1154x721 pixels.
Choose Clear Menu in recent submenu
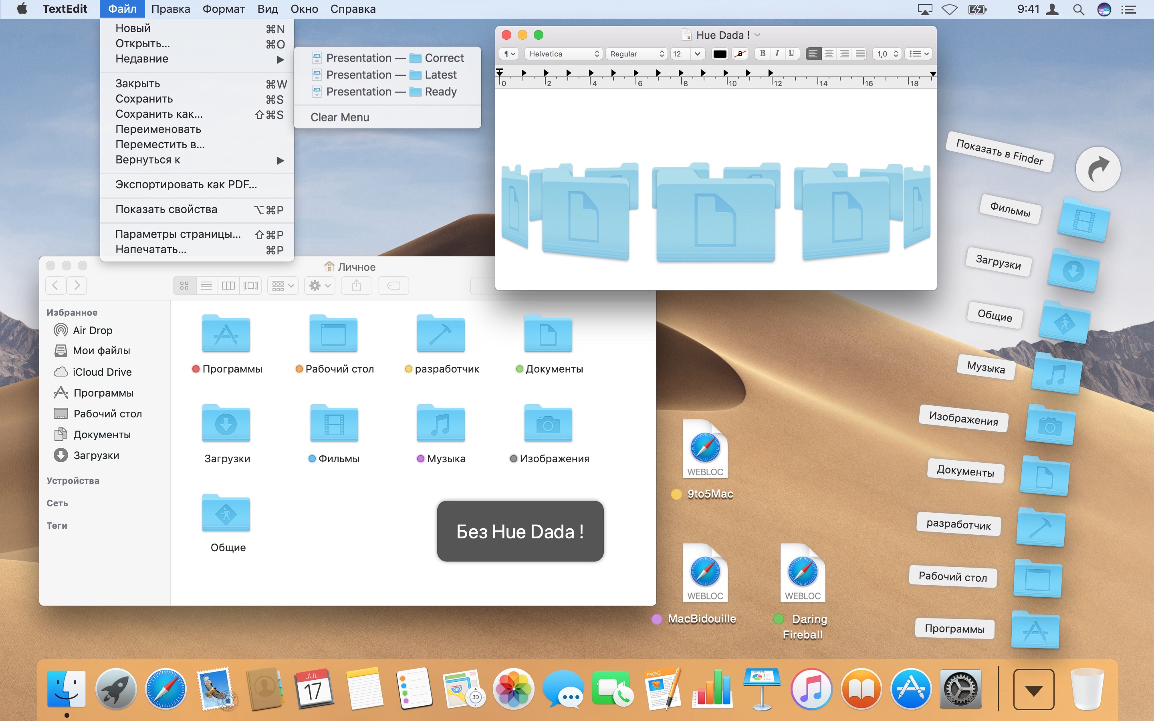tap(387, 117)
